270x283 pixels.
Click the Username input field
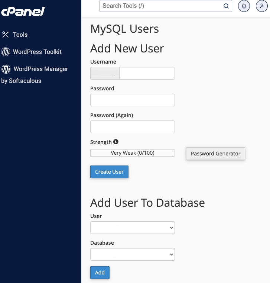coord(147,73)
